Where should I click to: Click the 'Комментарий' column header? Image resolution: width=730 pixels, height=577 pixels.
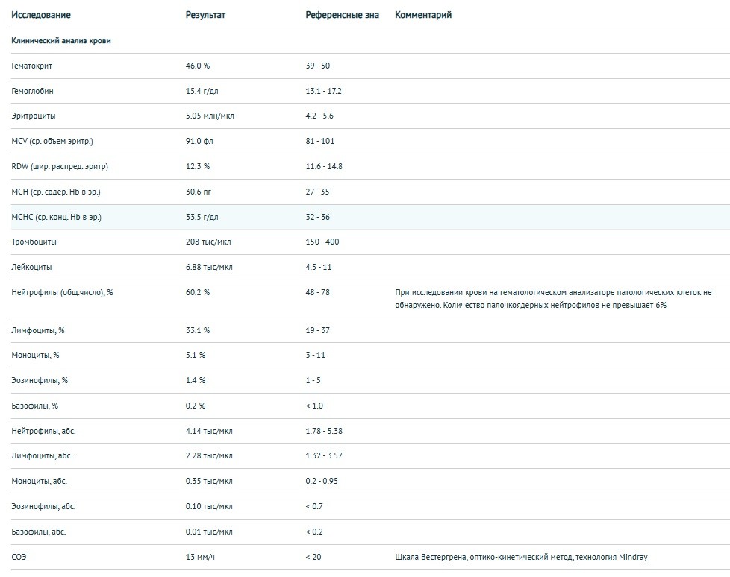click(x=422, y=15)
